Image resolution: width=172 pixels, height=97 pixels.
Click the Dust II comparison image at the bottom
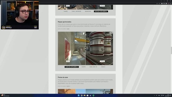pos(85,91)
